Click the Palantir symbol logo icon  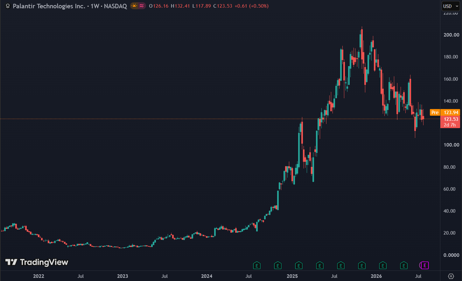point(8,6)
